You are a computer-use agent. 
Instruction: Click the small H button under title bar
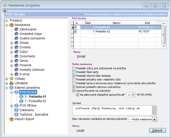[x=5, y=10]
